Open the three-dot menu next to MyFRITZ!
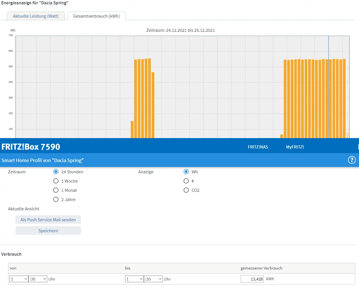 pyautogui.click(x=358, y=147)
